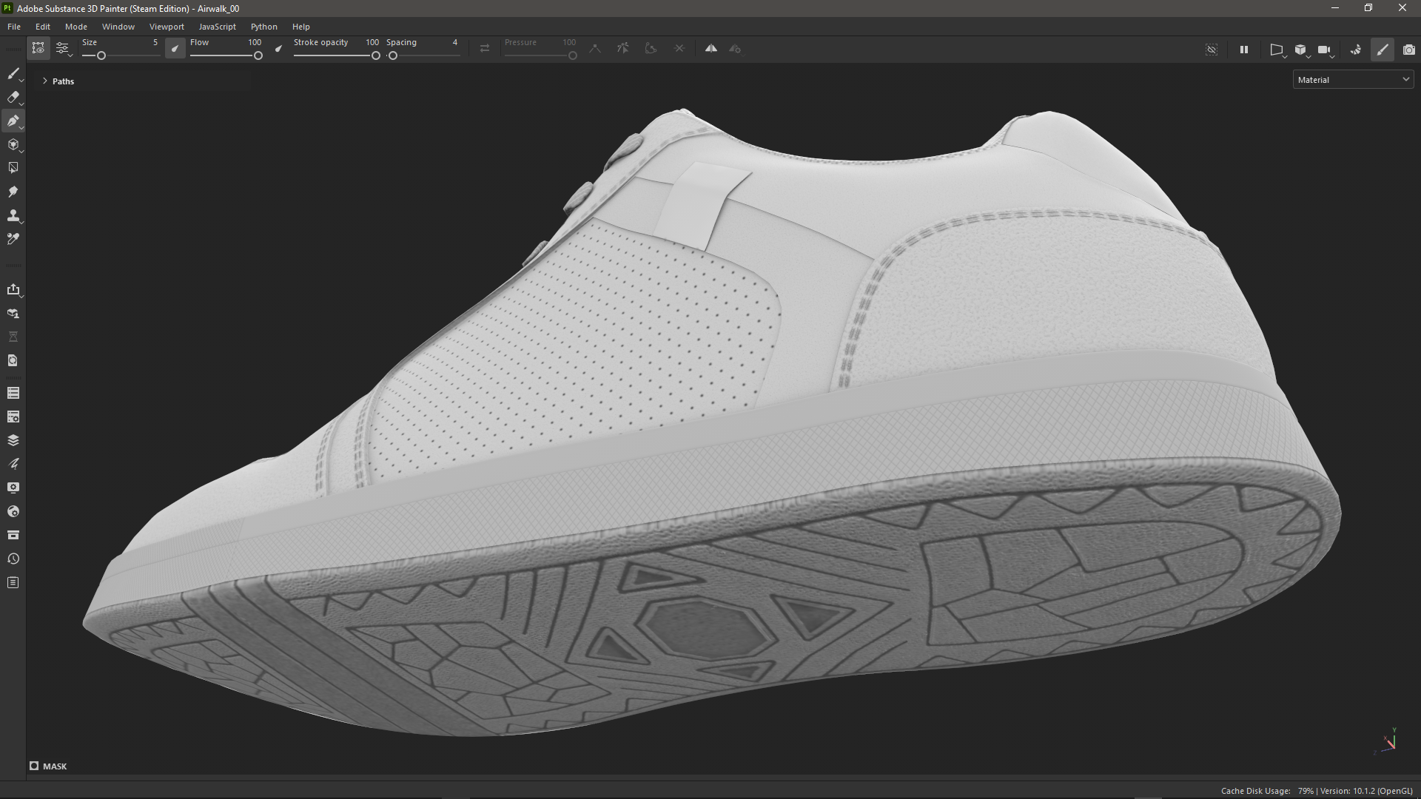Open the Material channel dropdown

[1352, 80]
